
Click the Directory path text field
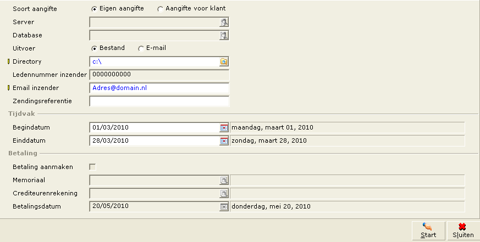pos(155,61)
